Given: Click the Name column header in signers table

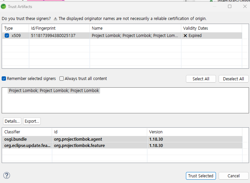Looking at the screenshot, I should (136, 28).
